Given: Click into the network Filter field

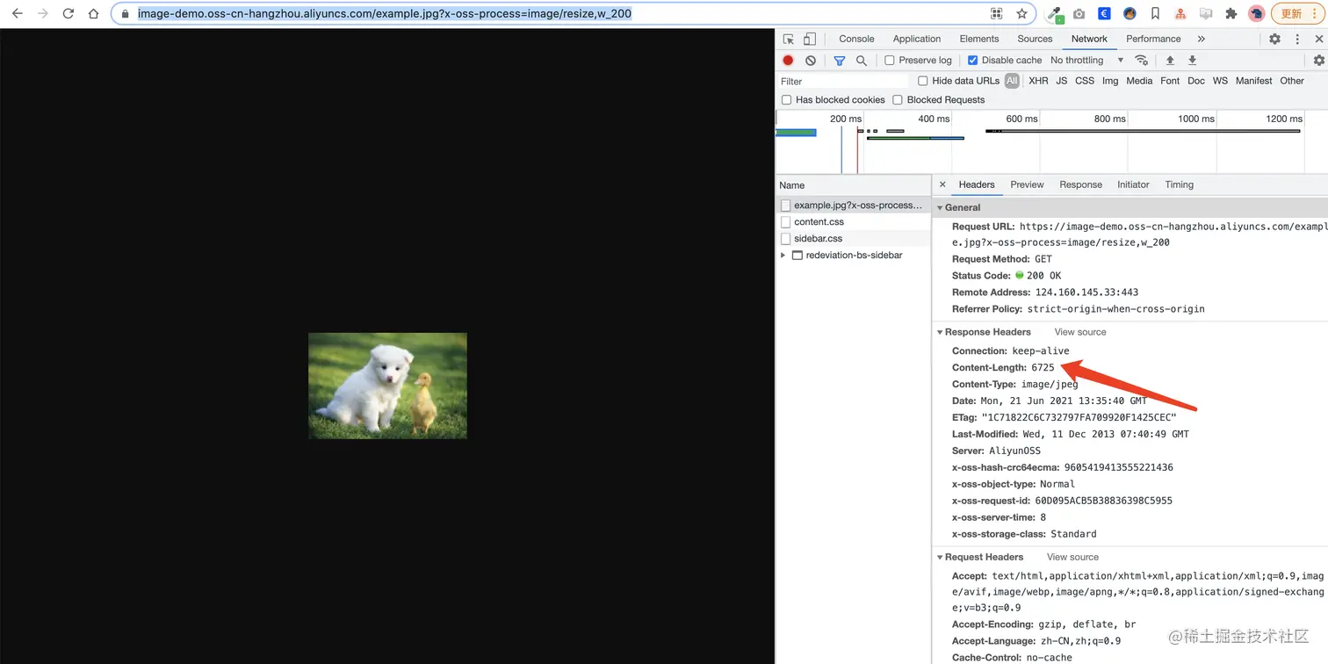Looking at the screenshot, I should point(843,81).
